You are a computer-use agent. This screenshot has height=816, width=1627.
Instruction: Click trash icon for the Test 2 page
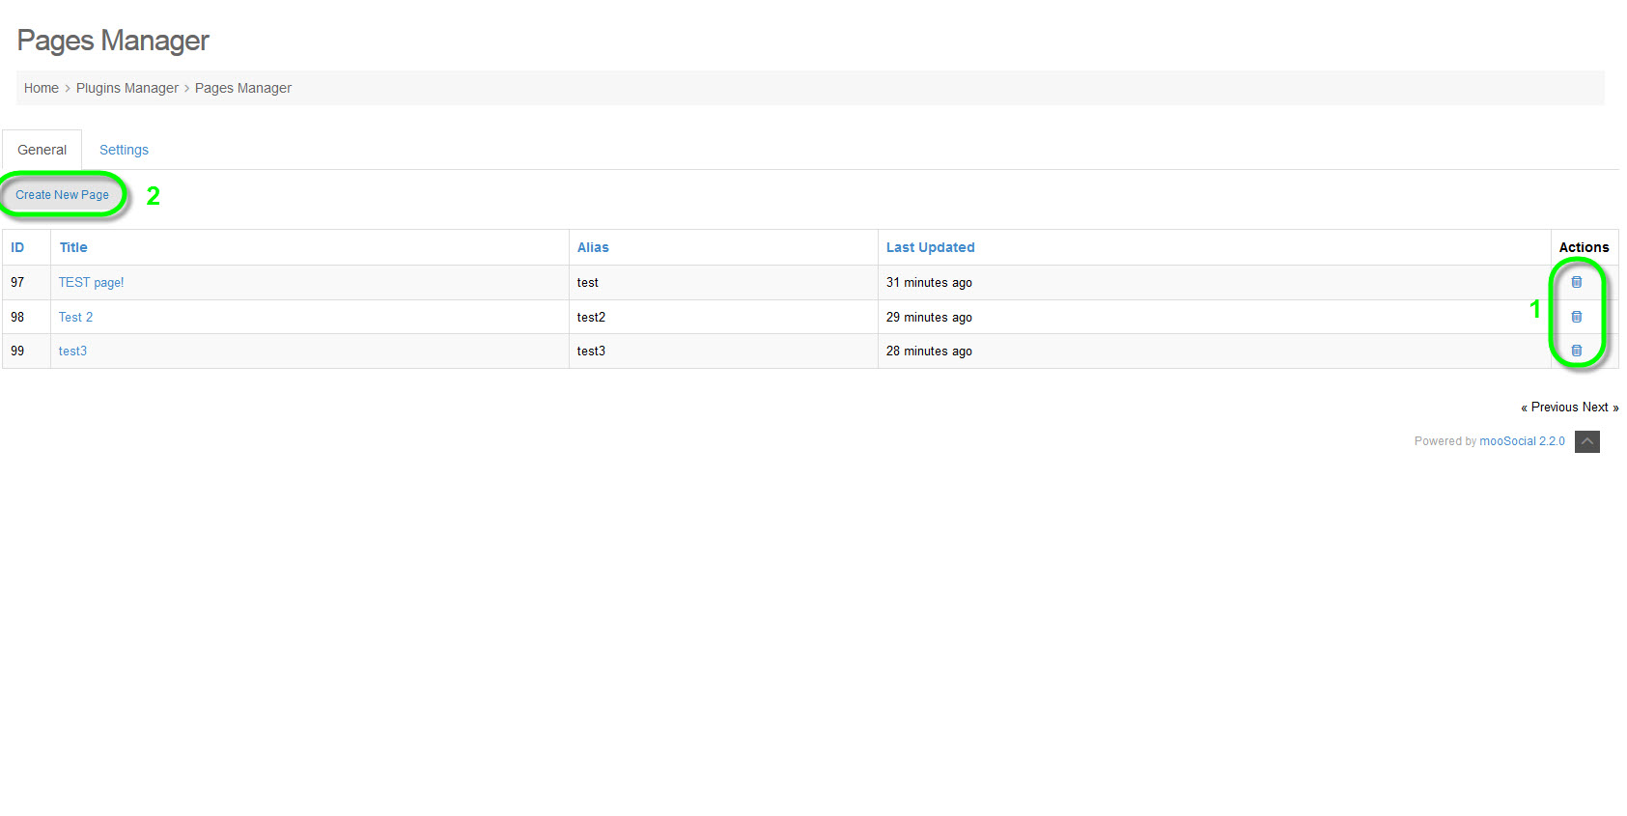[1576, 317]
